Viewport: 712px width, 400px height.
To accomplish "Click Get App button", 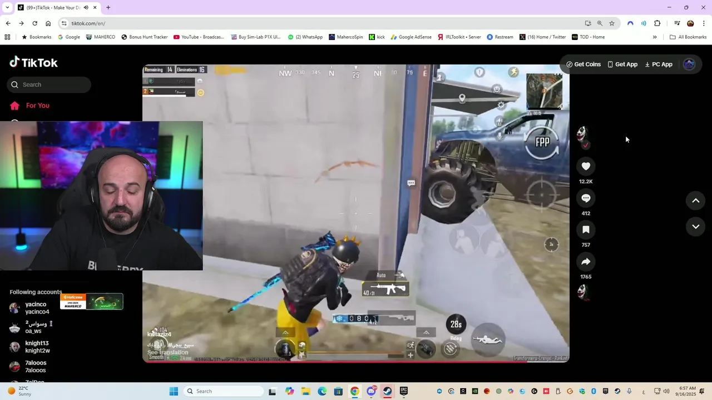I will pos(622,64).
